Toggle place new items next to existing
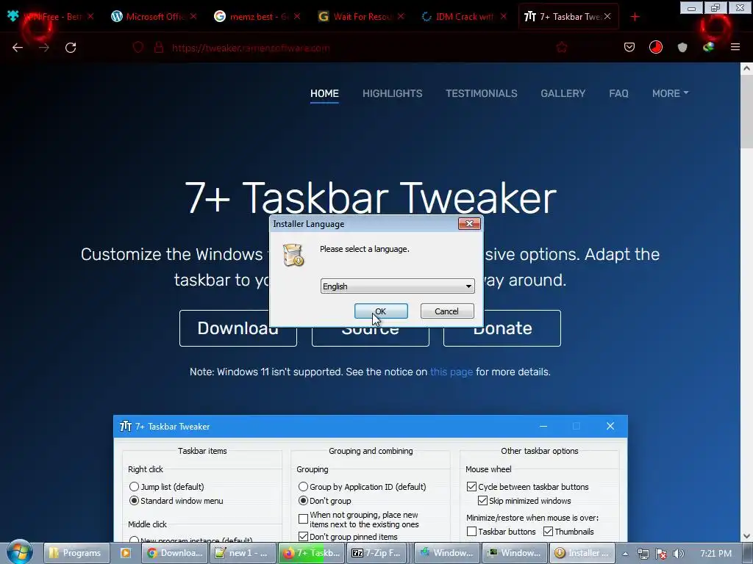The width and height of the screenshot is (753, 564). point(303,519)
